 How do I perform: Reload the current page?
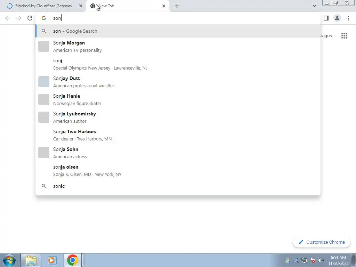[30, 18]
